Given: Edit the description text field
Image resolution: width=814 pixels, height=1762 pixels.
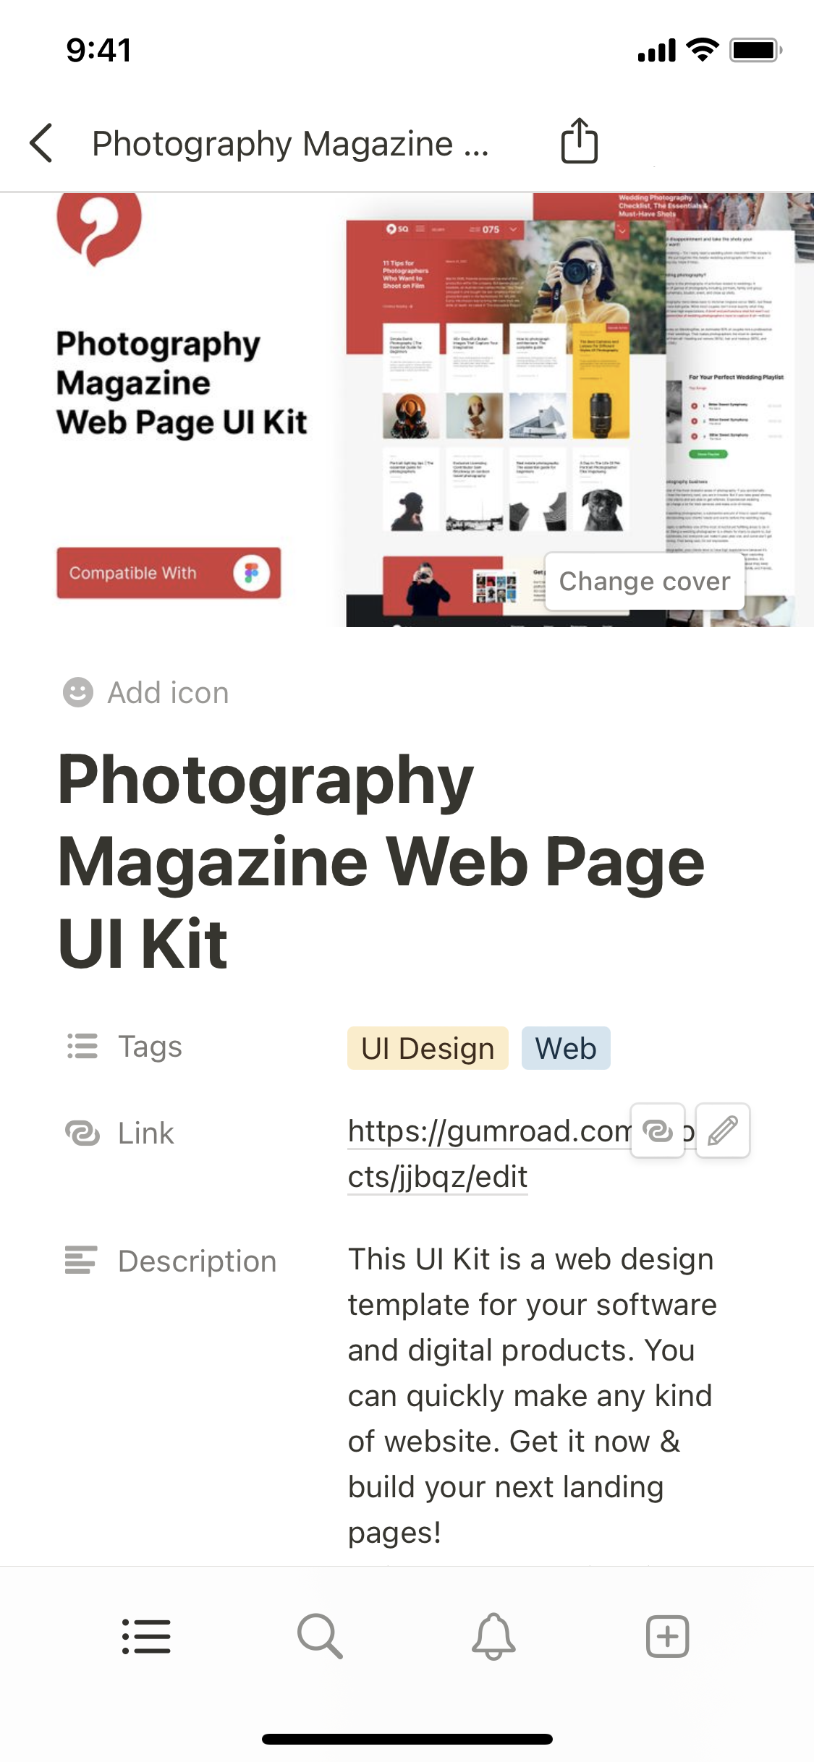Looking at the screenshot, I should coord(532,1395).
